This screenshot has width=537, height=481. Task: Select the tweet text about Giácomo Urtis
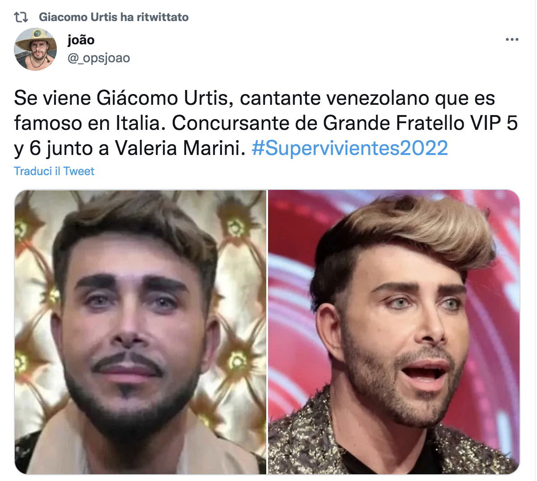pos(266,123)
